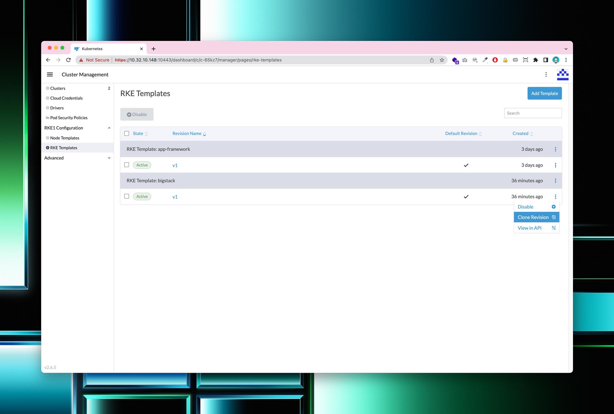Open the v1 revision link under bigstack
Image resolution: width=614 pixels, height=414 pixels.
[x=175, y=197]
